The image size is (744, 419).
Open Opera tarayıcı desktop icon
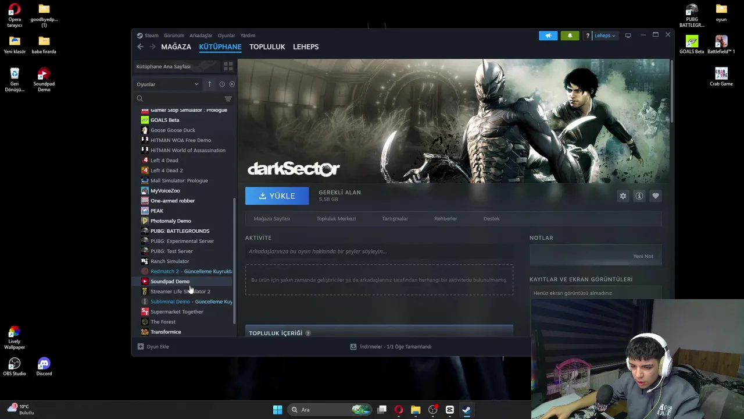(x=15, y=15)
